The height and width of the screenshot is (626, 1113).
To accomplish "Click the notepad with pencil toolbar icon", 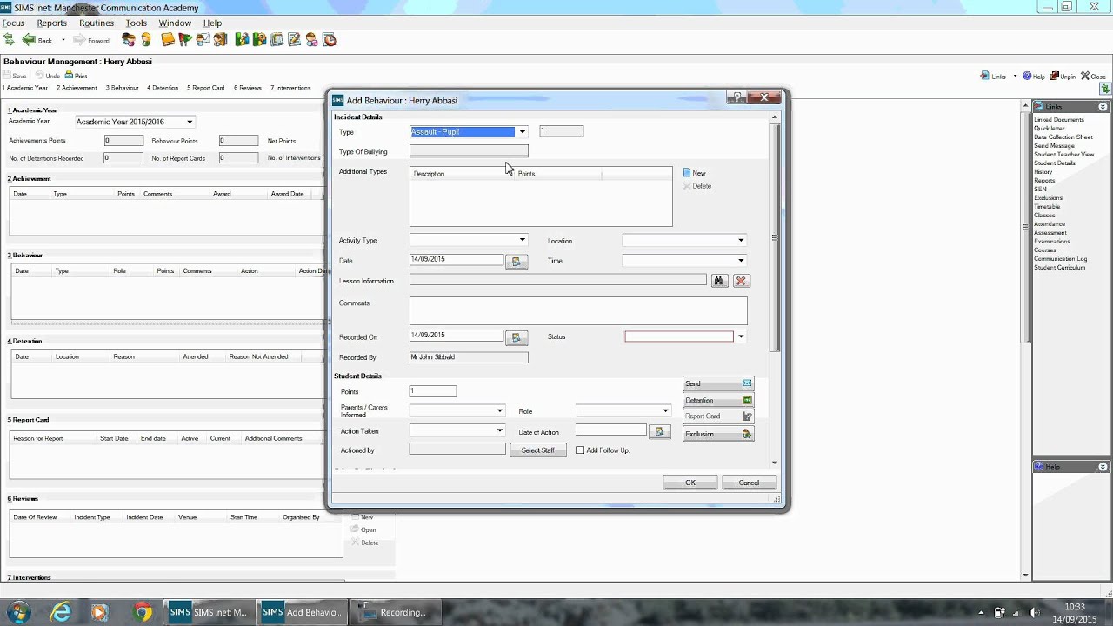I will 294,40.
